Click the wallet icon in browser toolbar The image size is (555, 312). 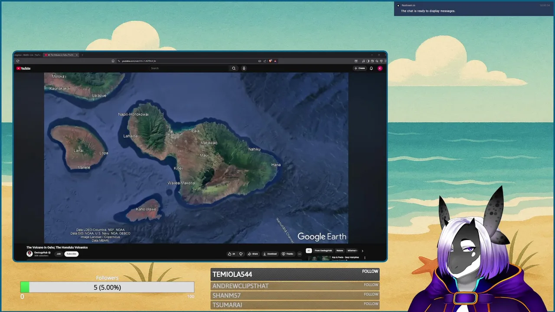pyautogui.click(x=372, y=61)
